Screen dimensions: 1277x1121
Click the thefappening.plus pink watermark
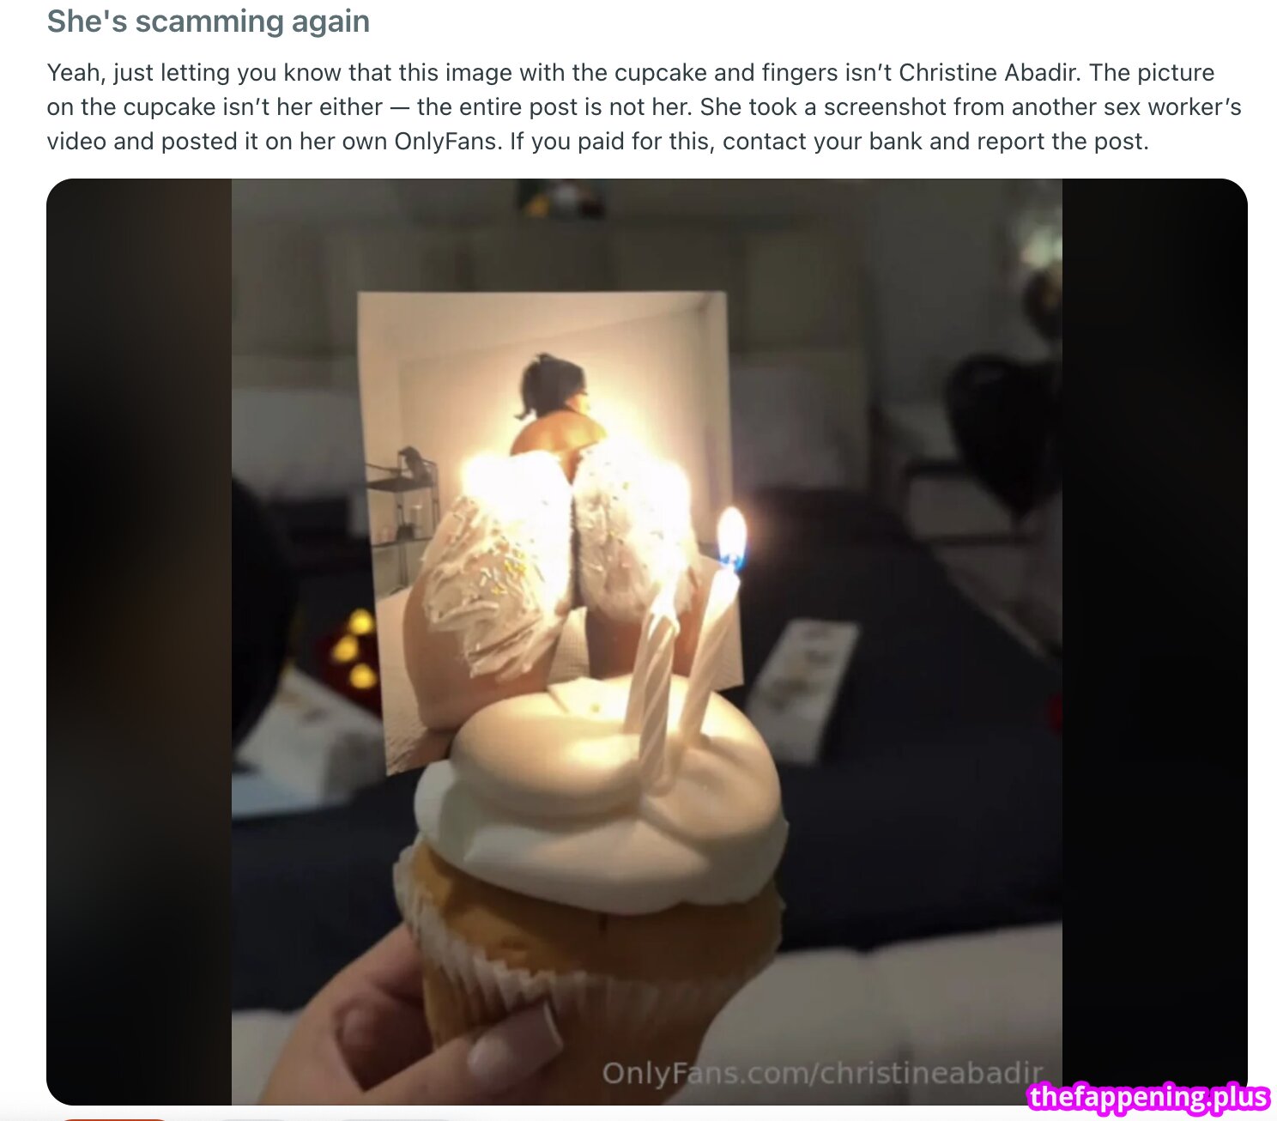click(x=1148, y=1097)
